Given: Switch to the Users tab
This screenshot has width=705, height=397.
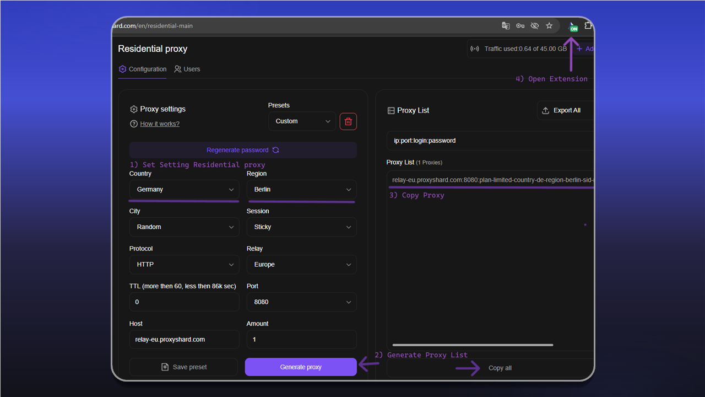Looking at the screenshot, I should point(187,69).
